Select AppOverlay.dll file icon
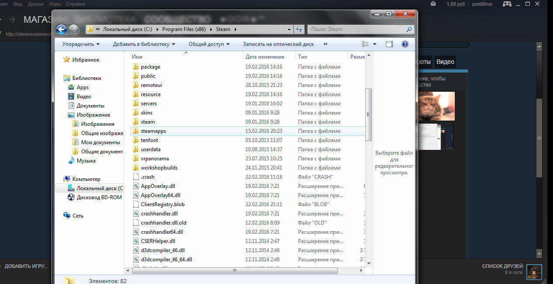Viewport: 553px width, 284px height. 135,186
